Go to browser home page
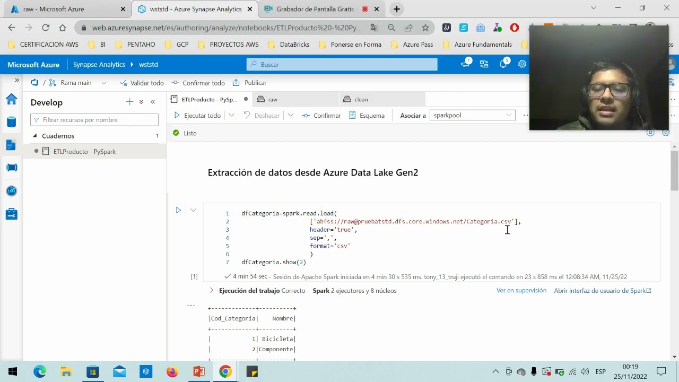 63,28
